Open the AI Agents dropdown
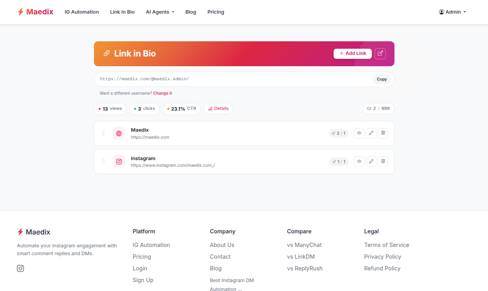Image resolution: width=488 pixels, height=291 pixels. tap(160, 12)
